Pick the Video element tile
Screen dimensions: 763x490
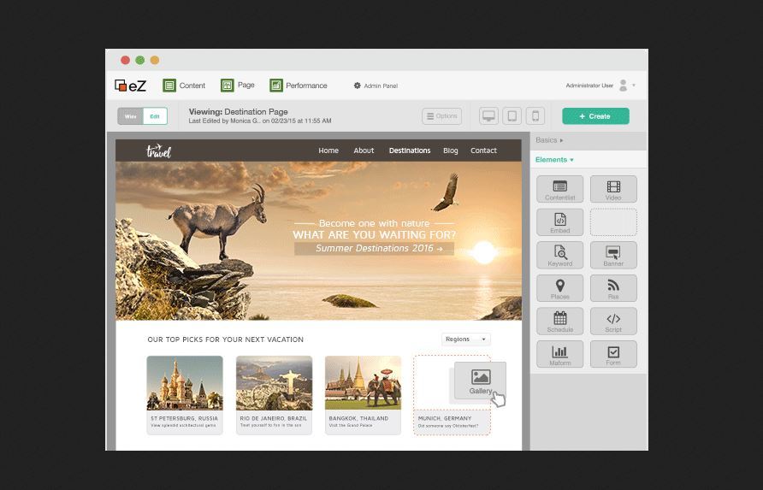click(x=613, y=189)
